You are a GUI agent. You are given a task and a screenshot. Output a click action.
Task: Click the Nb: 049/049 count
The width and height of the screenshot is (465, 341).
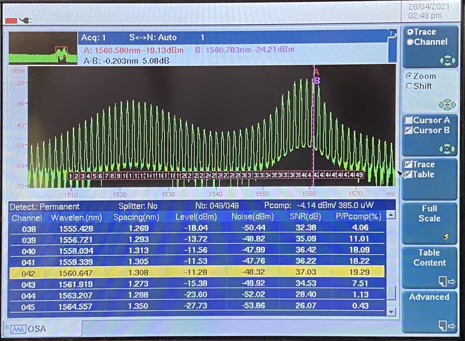point(217,206)
